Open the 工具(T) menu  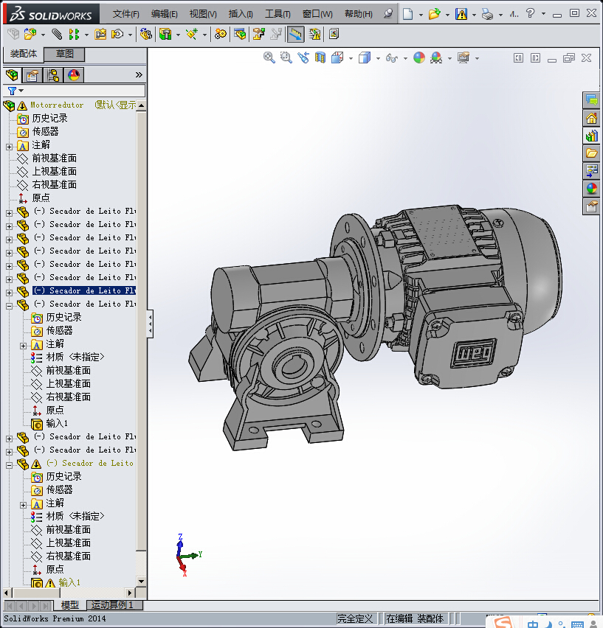(x=278, y=14)
